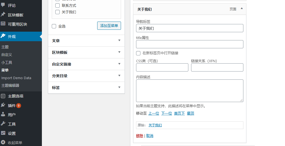Click the 首页下 move link
This screenshot has width=285, height=146.
(x=179, y=114)
